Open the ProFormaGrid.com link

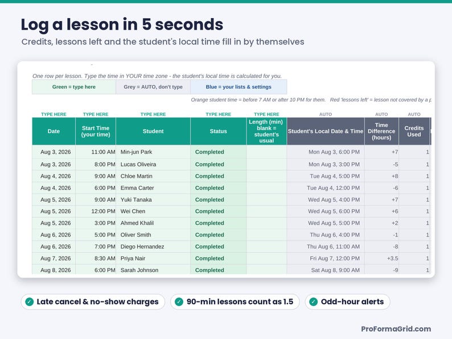pos(396,329)
